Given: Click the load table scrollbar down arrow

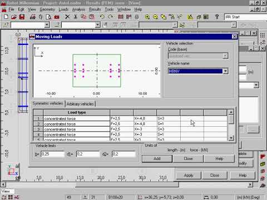Looking at the screenshot, I should [231, 138].
